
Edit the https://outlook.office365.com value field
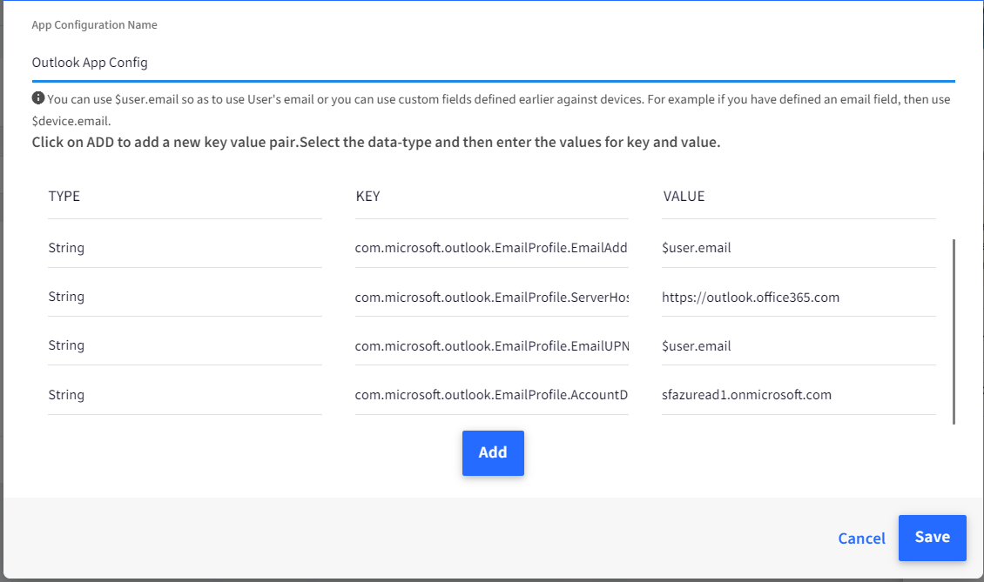tap(799, 297)
